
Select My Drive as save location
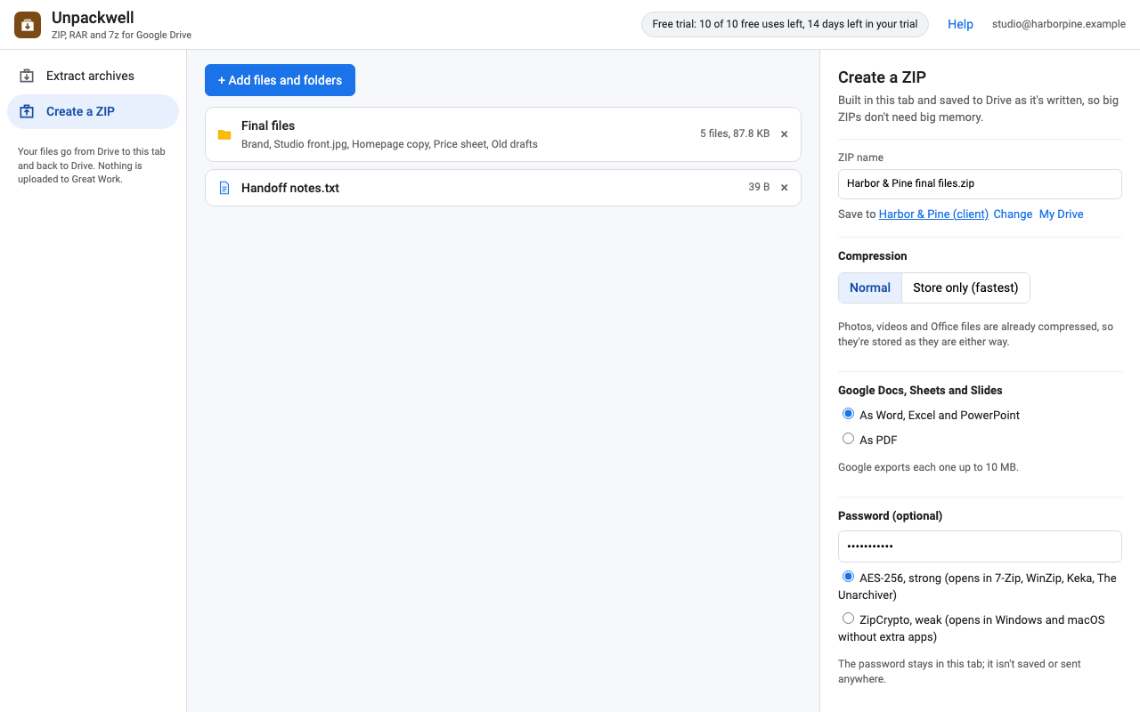pyautogui.click(x=1061, y=214)
